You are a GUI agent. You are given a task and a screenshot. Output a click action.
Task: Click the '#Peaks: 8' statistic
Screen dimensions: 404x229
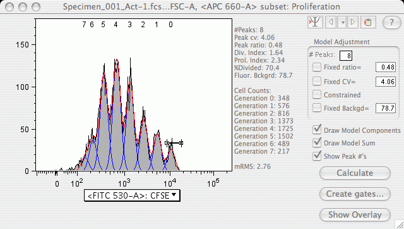pyautogui.click(x=249, y=30)
